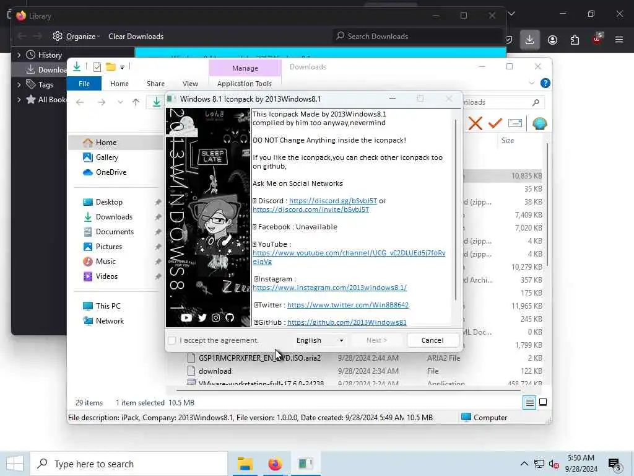Open Firefox downloads toolbar button
The image size is (634, 476).
[x=530, y=40]
